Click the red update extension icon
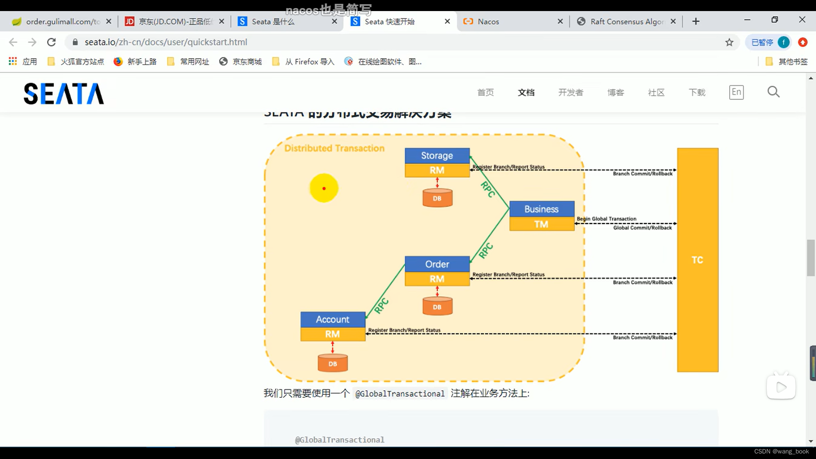816x459 pixels. pos(802,42)
